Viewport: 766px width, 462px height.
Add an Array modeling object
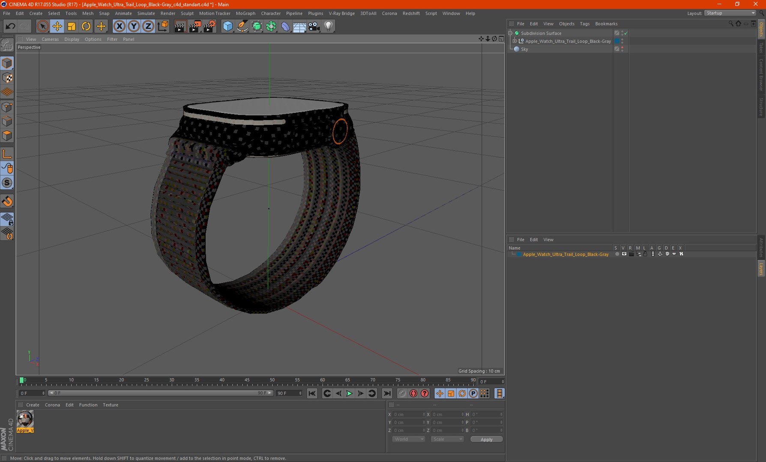tap(271, 27)
